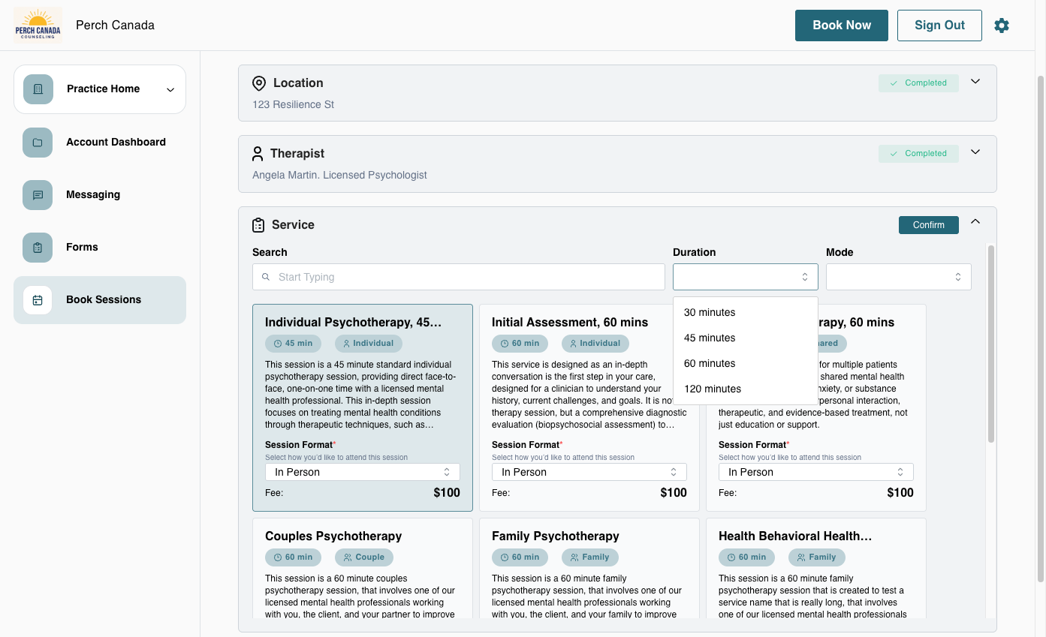Open the Messaging page
The height and width of the screenshot is (637, 1046).
click(x=100, y=195)
